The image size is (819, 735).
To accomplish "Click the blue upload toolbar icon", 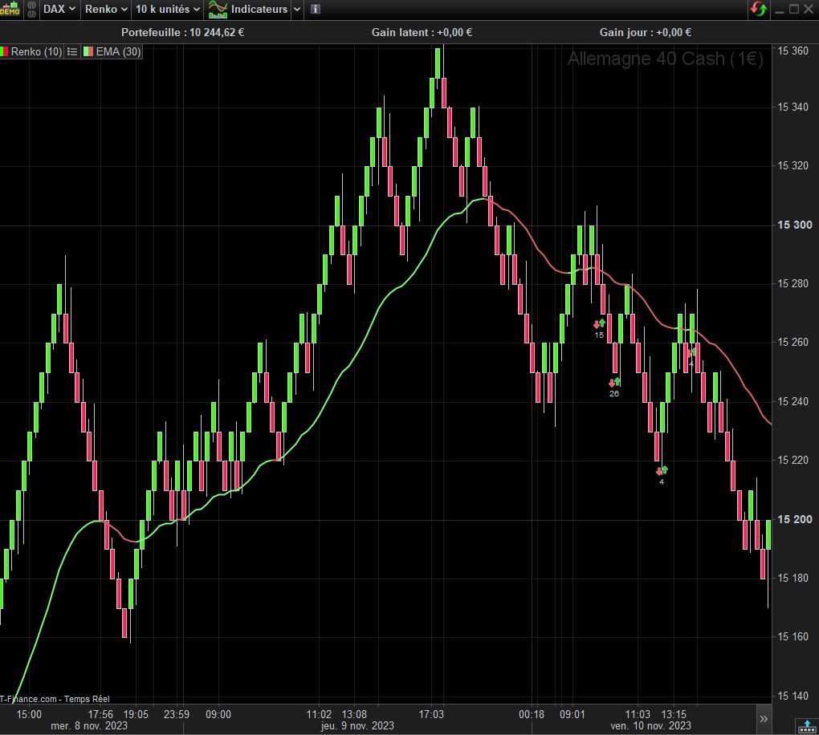I will [805, 726].
